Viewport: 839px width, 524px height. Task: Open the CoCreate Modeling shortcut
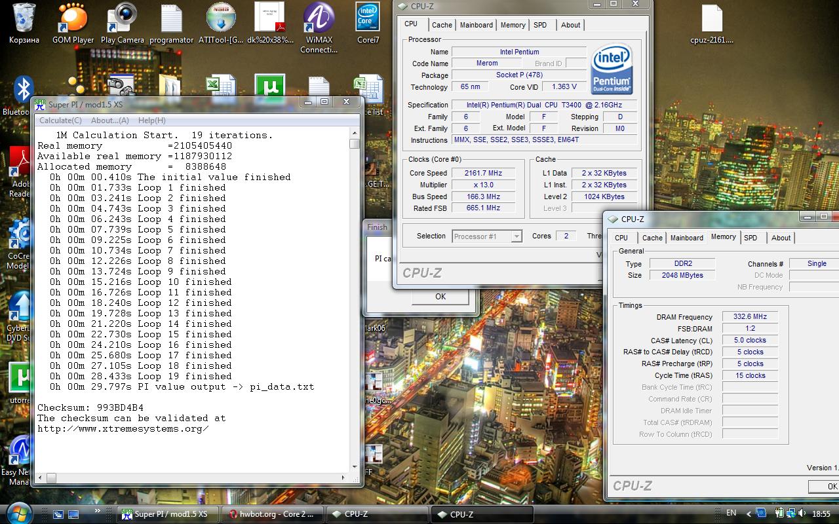[20, 244]
